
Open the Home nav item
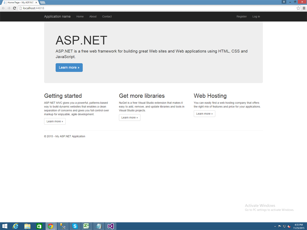(80, 16)
